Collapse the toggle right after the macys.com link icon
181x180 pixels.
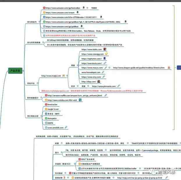click(x=109, y=68)
